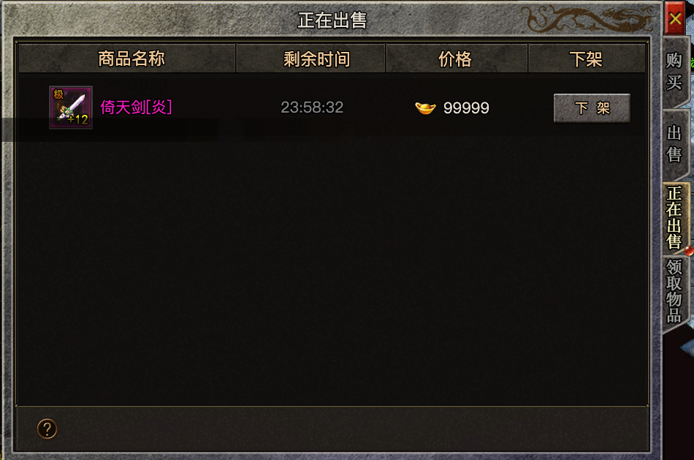Image resolution: width=694 pixels, height=460 pixels.
Task: Open the question mark help icon
Action: coord(47,429)
